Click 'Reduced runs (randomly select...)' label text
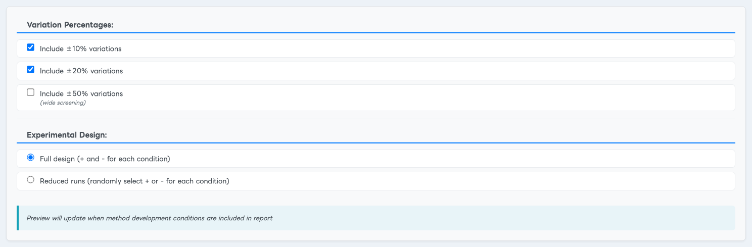752x247 pixels. click(x=134, y=181)
